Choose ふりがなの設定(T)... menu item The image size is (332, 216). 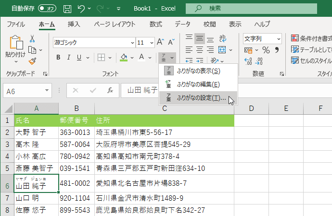[x=198, y=98]
